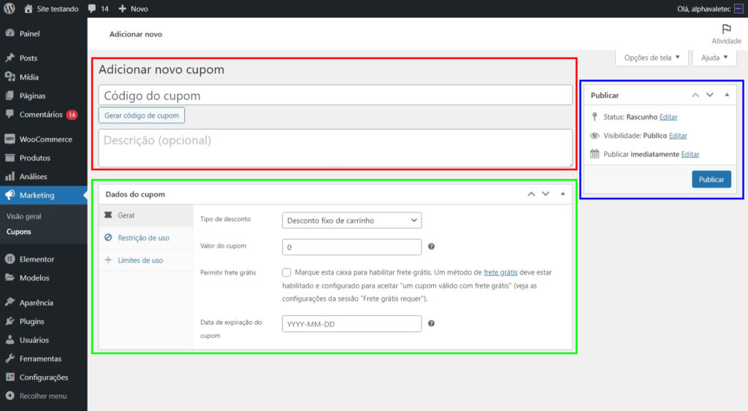The height and width of the screenshot is (411, 748).
Task: Open the WooCommerce sidebar icon
Action: (9, 139)
